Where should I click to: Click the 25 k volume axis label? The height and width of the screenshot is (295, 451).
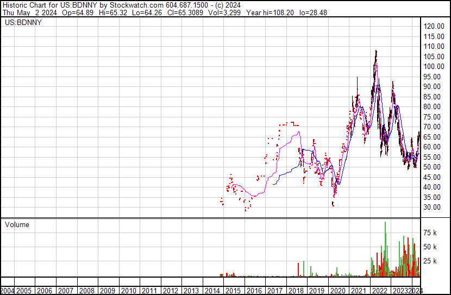click(430, 261)
